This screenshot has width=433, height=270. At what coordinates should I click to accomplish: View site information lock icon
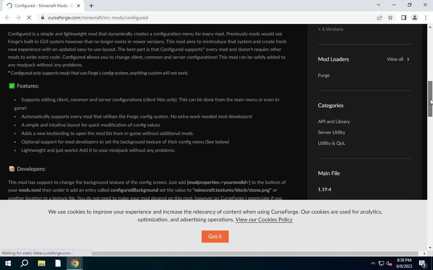coord(43,18)
